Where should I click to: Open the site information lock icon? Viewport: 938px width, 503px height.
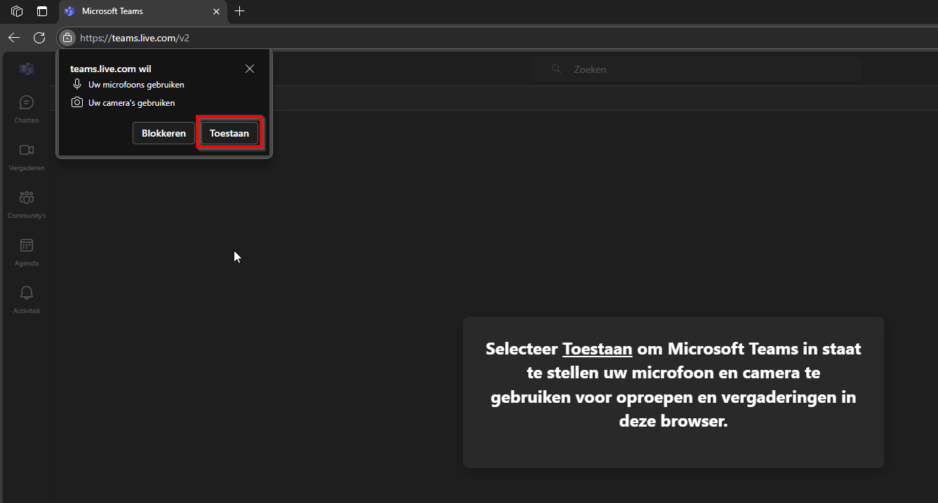click(67, 38)
